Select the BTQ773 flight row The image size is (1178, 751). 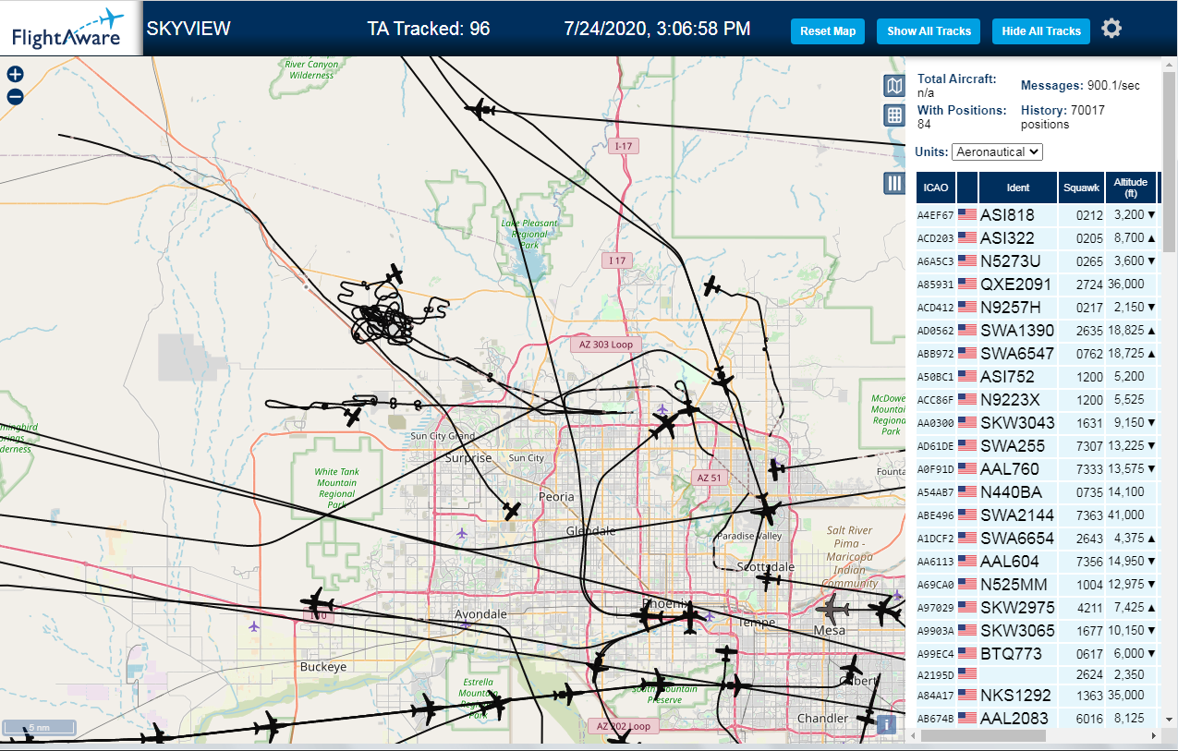click(1037, 653)
